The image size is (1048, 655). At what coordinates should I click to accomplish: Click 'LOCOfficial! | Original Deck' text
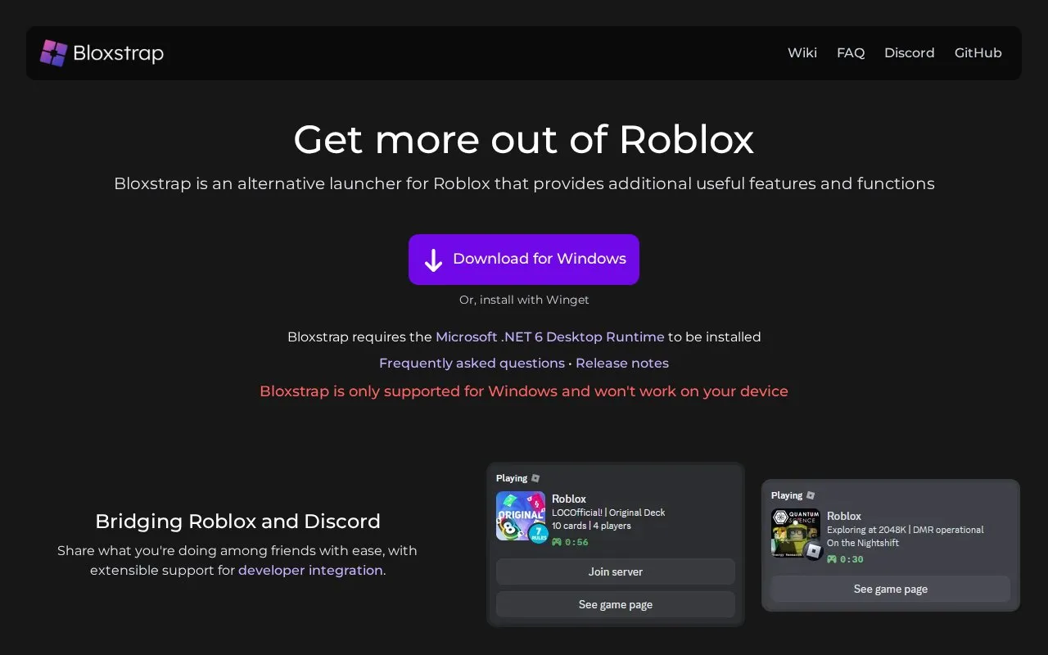[608, 513]
